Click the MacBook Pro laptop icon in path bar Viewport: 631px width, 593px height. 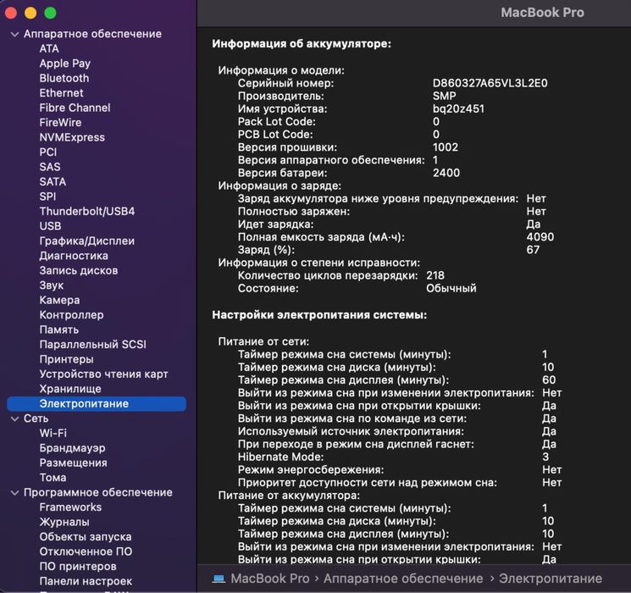(219, 579)
